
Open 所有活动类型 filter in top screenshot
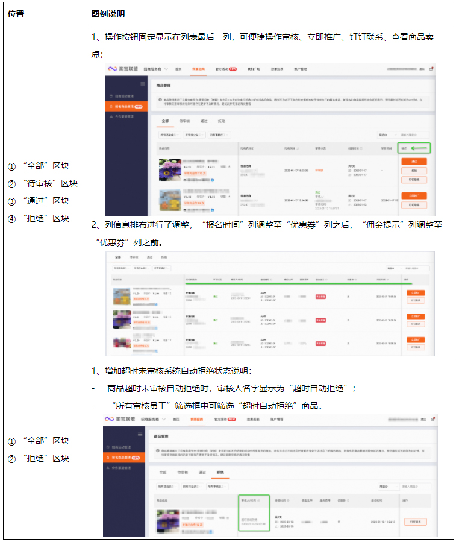(170, 135)
